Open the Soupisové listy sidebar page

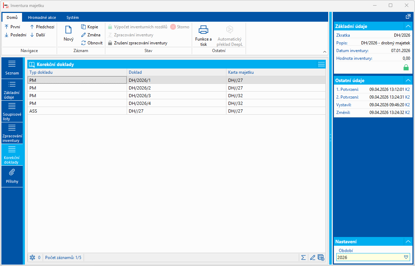(x=12, y=112)
